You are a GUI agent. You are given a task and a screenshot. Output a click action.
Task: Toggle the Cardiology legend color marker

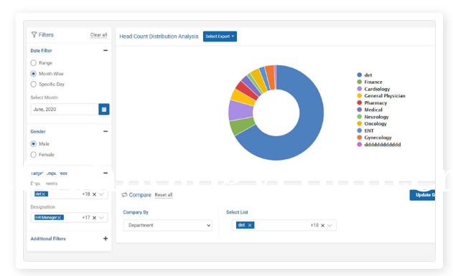click(x=360, y=89)
